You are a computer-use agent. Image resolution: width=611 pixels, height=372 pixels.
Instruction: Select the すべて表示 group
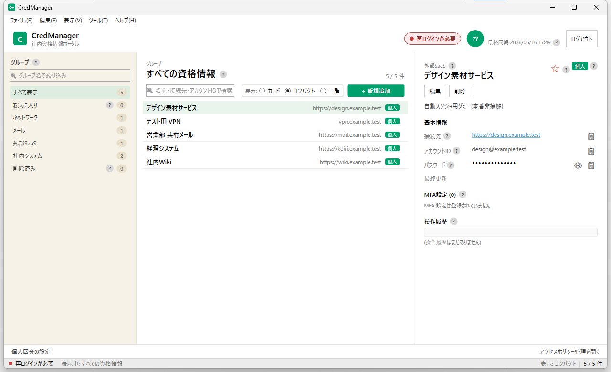[x=70, y=93]
